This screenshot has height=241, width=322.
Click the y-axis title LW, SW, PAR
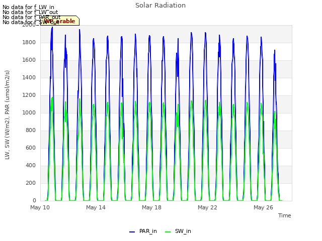point(8,115)
